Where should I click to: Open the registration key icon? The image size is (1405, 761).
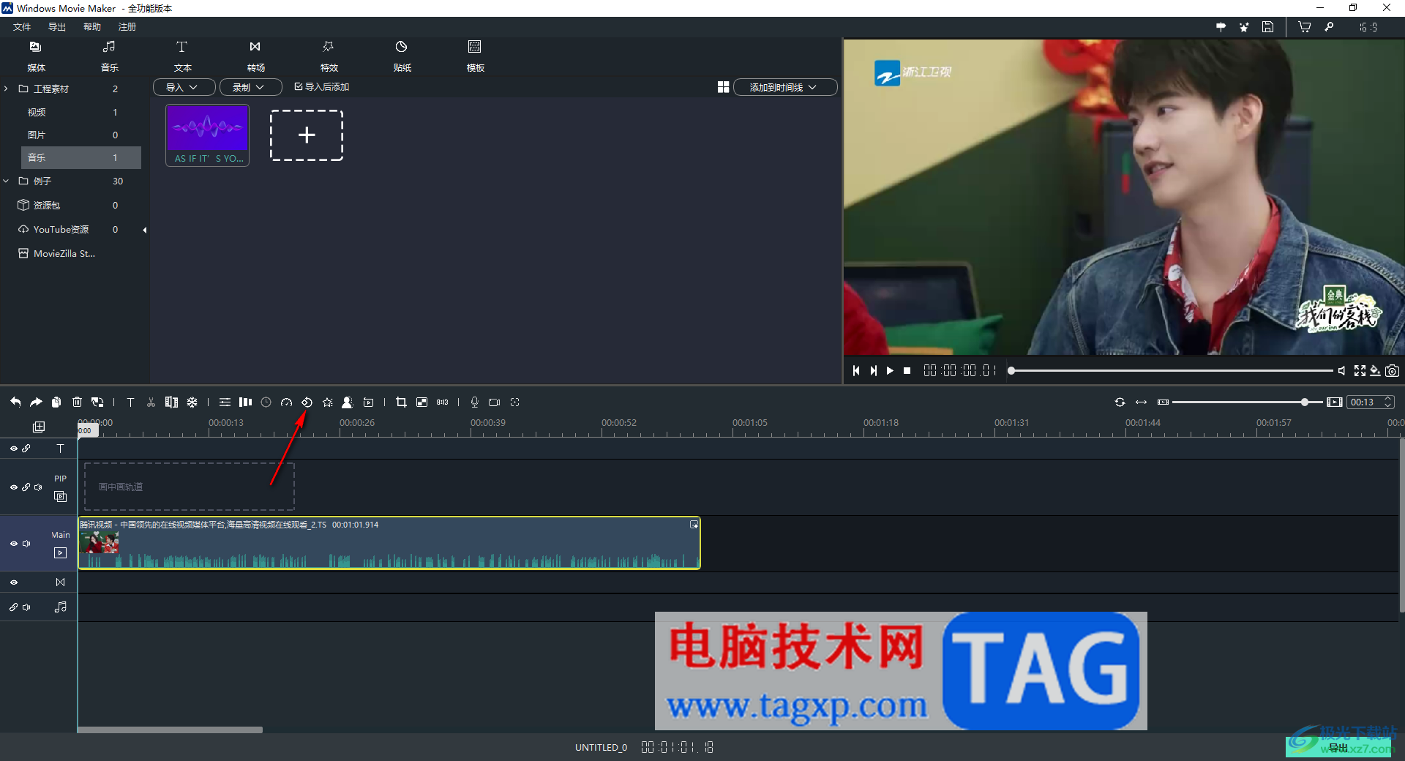coord(1329,27)
